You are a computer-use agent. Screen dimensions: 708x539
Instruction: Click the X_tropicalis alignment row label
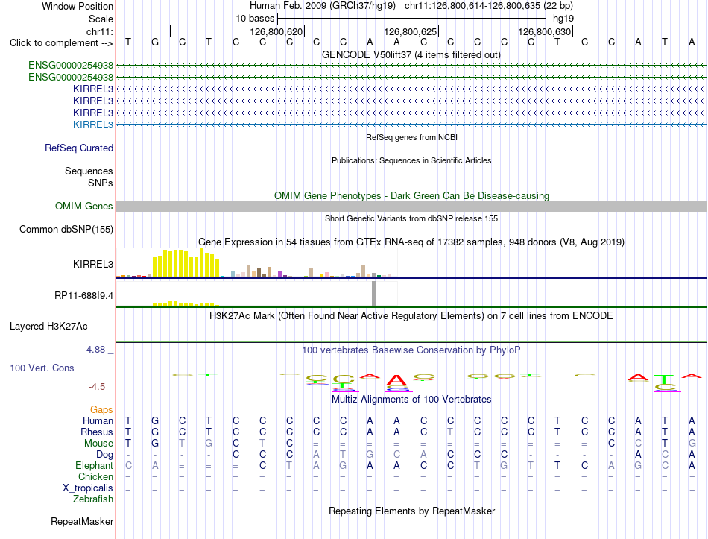click(x=88, y=488)
